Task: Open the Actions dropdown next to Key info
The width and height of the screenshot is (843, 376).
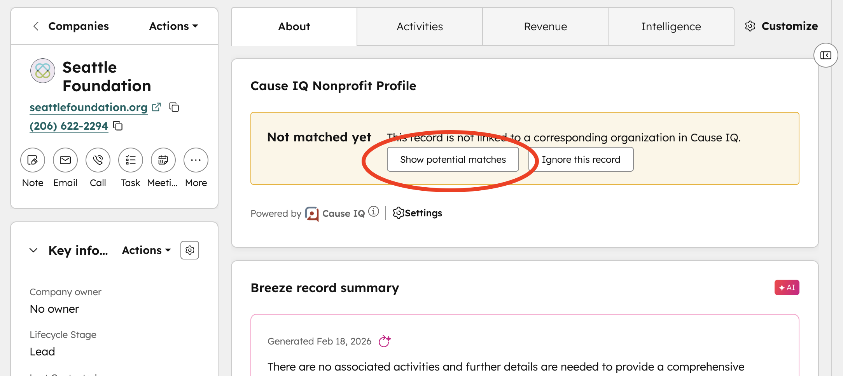Action: point(146,250)
